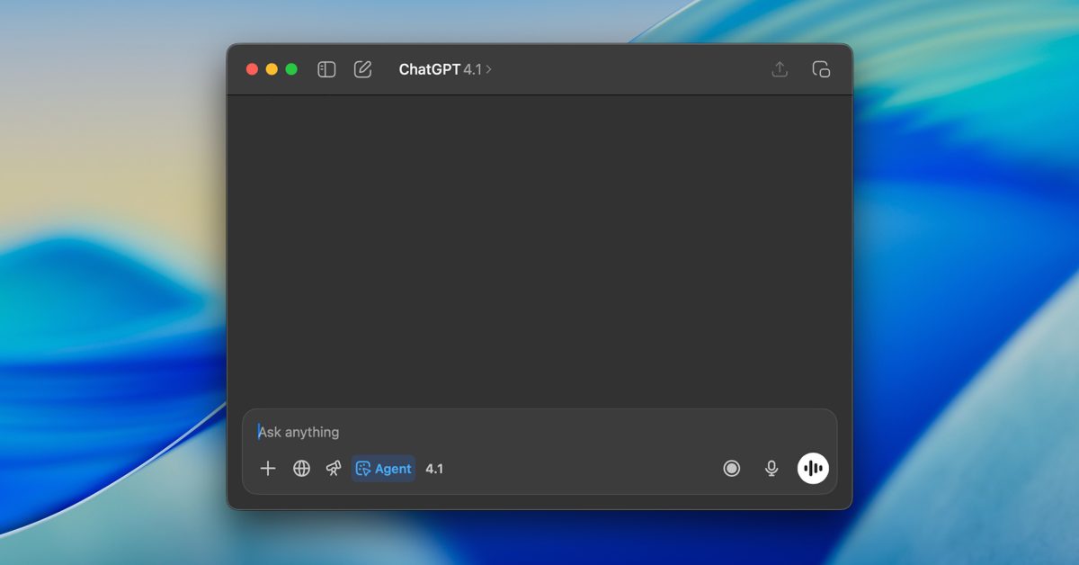This screenshot has width=1079, height=565.
Task: Expand the 4.1 model selector in composer
Action: coord(434,469)
